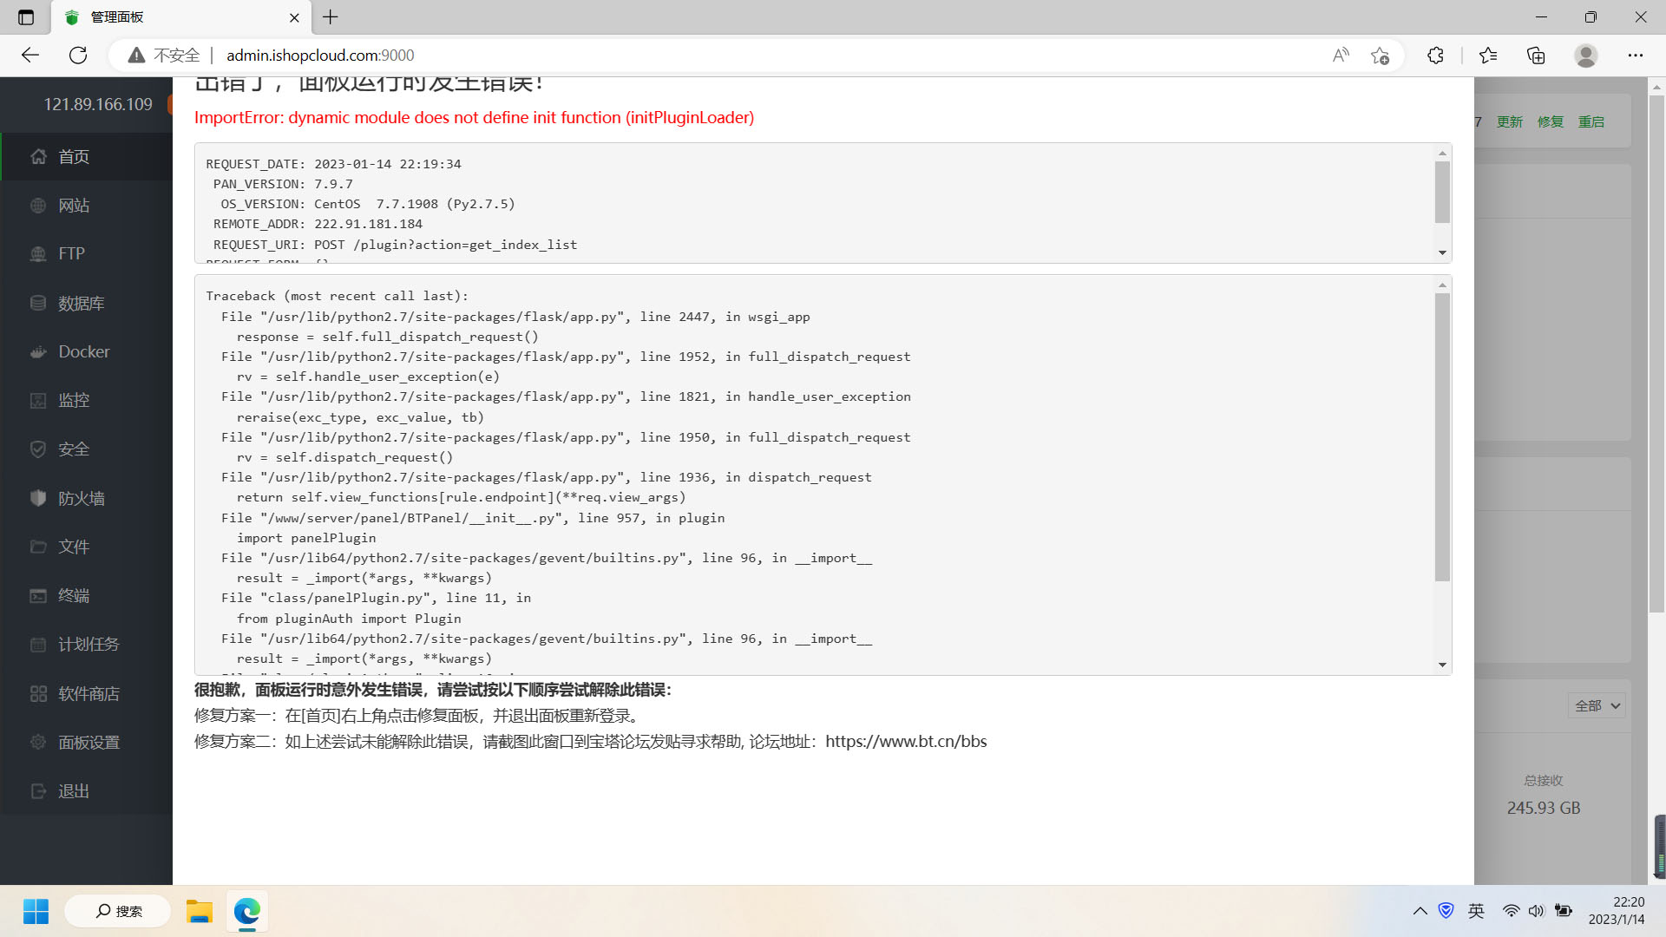Open the 数据库 database sidebar item
This screenshot has height=937, width=1666.
tap(87, 303)
